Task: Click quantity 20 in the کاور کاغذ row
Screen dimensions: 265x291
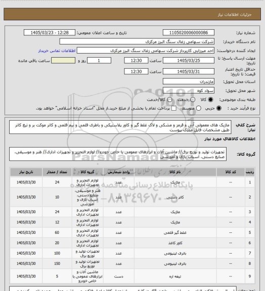Action: pos(57,243)
